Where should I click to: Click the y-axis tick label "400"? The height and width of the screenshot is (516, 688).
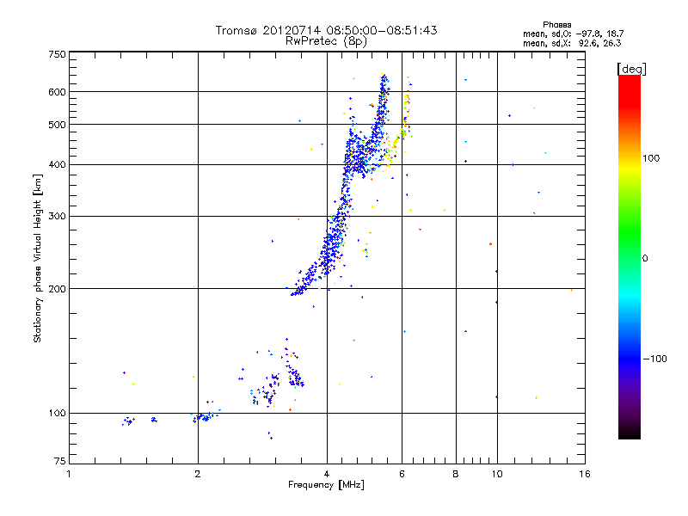pos(57,165)
